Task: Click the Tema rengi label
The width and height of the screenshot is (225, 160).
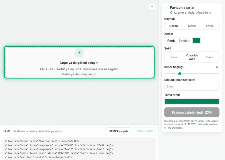Action: point(172,95)
